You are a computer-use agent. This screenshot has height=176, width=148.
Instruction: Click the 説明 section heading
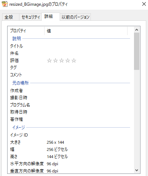17,39
